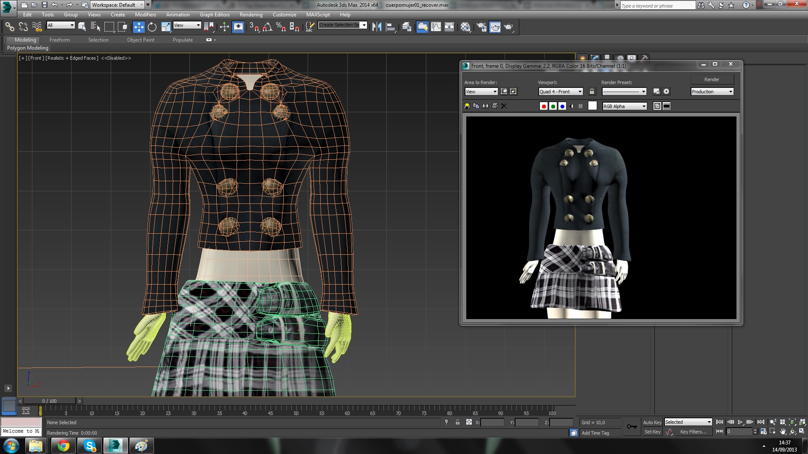Activate the Select and Move tool
The width and height of the screenshot is (808, 454).
pyautogui.click(x=138, y=27)
